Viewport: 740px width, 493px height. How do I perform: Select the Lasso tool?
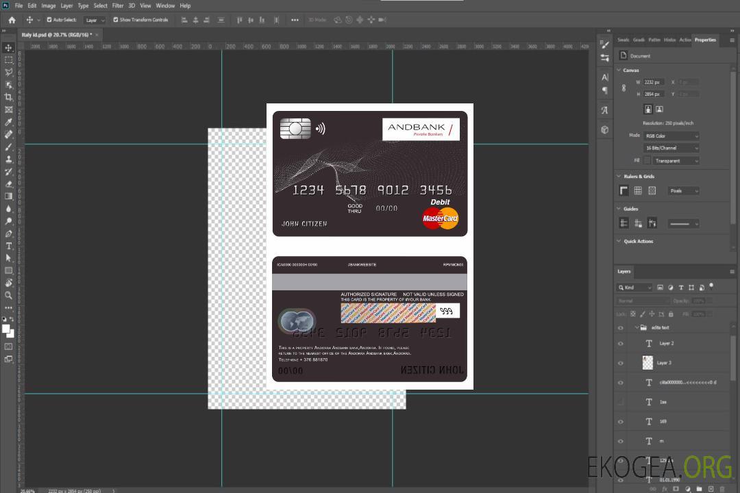[8, 72]
